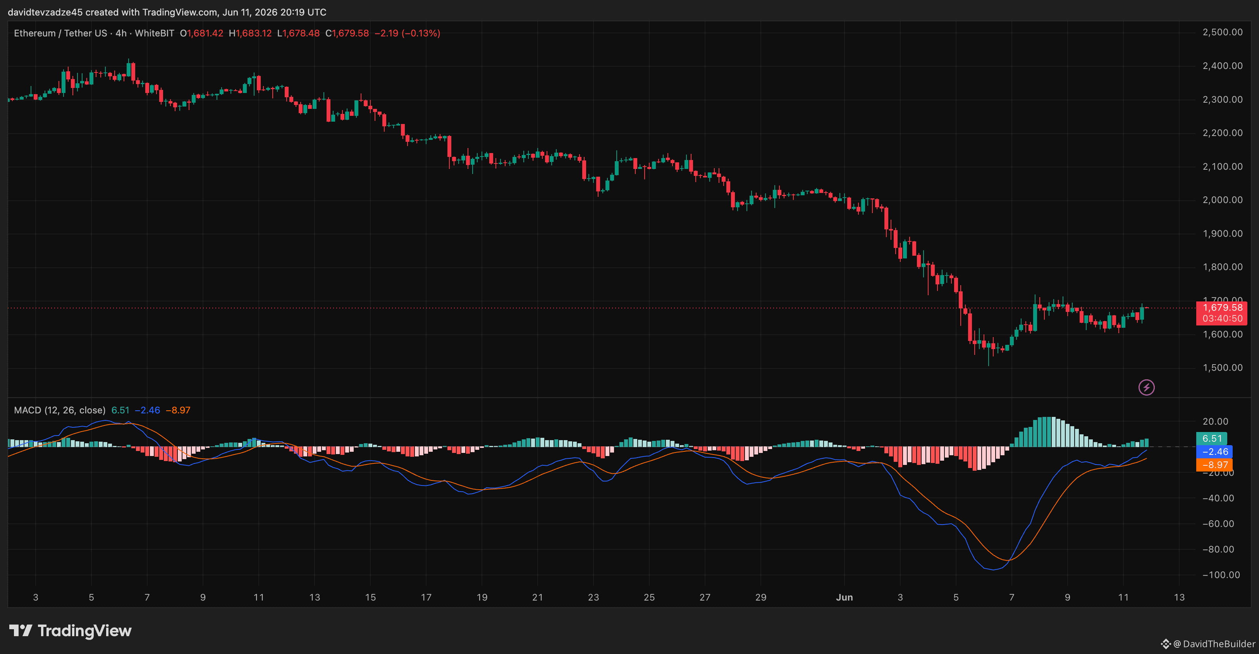Click the '15' date label on time axis
Viewport: 1259px width, 654px height.
pyautogui.click(x=370, y=597)
